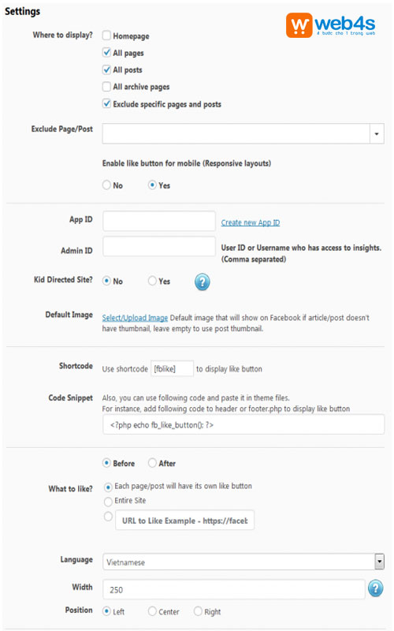Click the Select/Upload Image link
Viewport: 394px width, 631px height.
[x=135, y=318]
